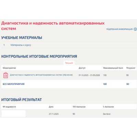137x137 pixels.
Task: Click the КОНТРОЛЬНЫЕ ИТОГОВЫЕ МЕРОПРИЯТИЯ heading
Action: click(39, 56)
